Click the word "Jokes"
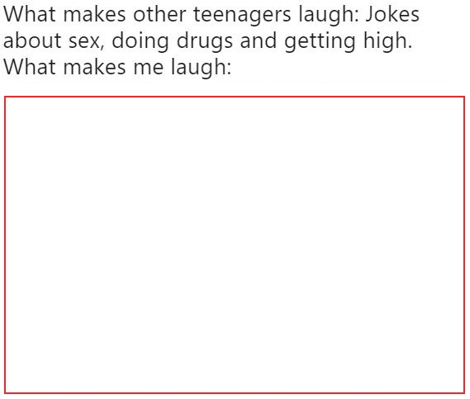The image size is (470, 399). point(392,14)
